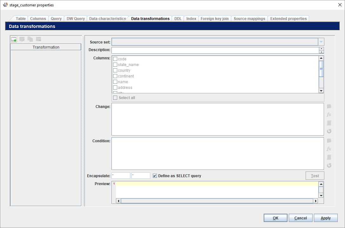
Task: Click Columns list scroll up arrow
Action: pyautogui.click(x=321, y=58)
